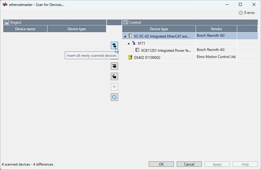Select XC811201 Integrated Power feed row
Viewport: 261px width, 170px height.
(190, 50)
